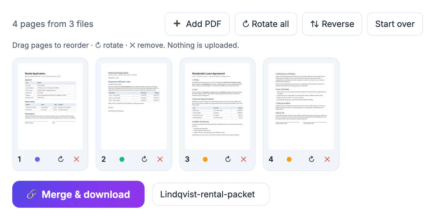Click the purple file dot on page 1
The height and width of the screenshot is (220, 435).
click(x=37, y=159)
